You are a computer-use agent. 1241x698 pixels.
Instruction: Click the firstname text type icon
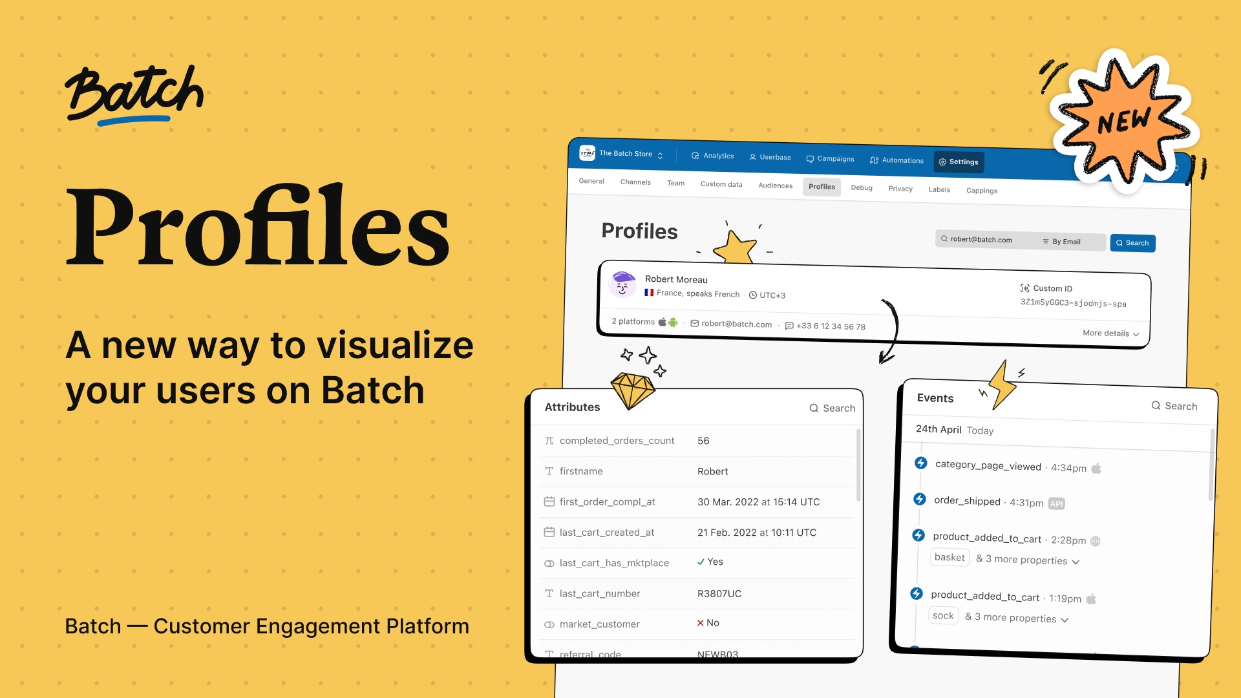coord(549,471)
